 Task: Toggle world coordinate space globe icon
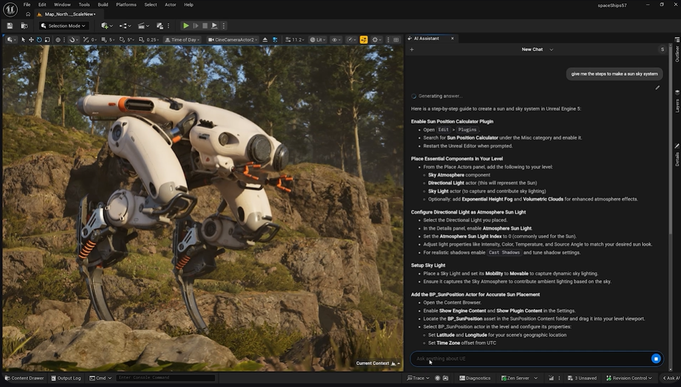click(58, 40)
